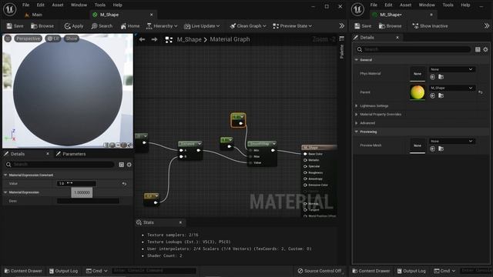Expand the Lightmass Settings section
Image resolution: width=493 pixels, height=277 pixels.
tap(357, 106)
